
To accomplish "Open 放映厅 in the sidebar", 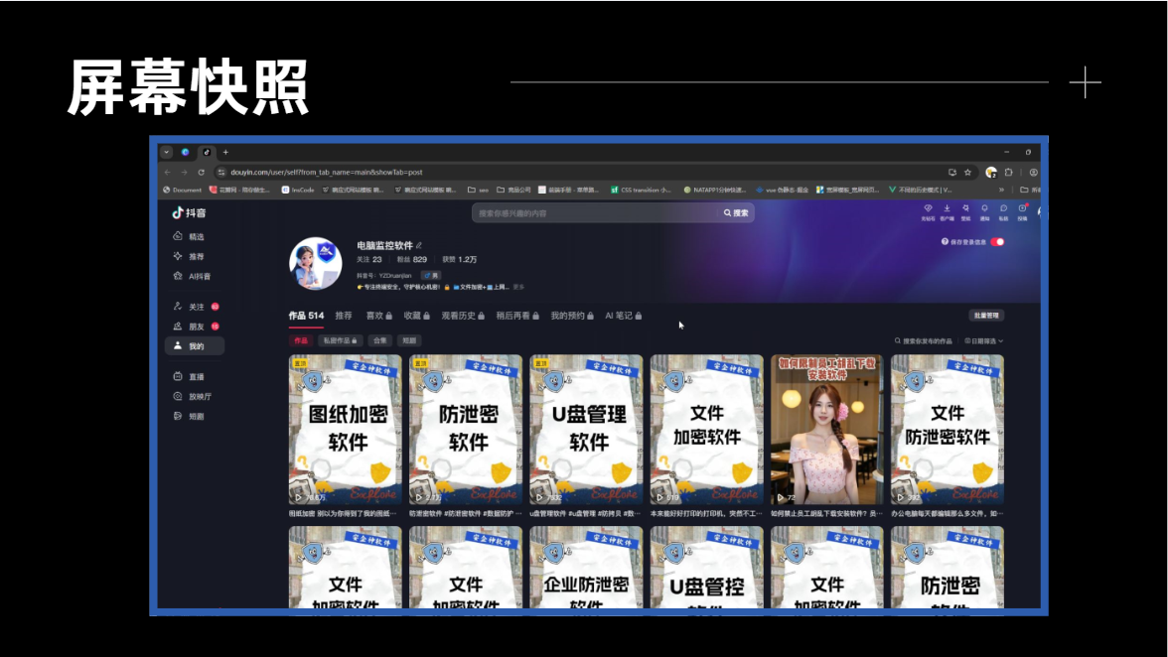I will (x=193, y=397).
